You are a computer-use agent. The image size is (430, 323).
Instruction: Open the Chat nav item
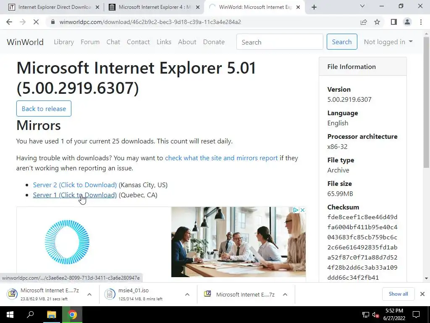point(113,42)
